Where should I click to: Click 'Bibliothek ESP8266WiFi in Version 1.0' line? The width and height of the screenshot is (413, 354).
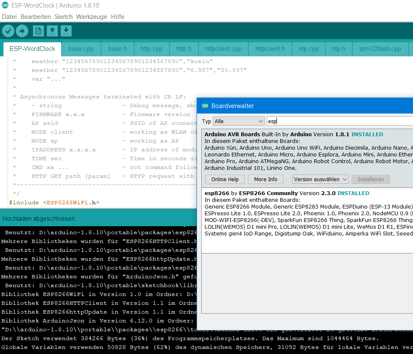click(x=99, y=294)
